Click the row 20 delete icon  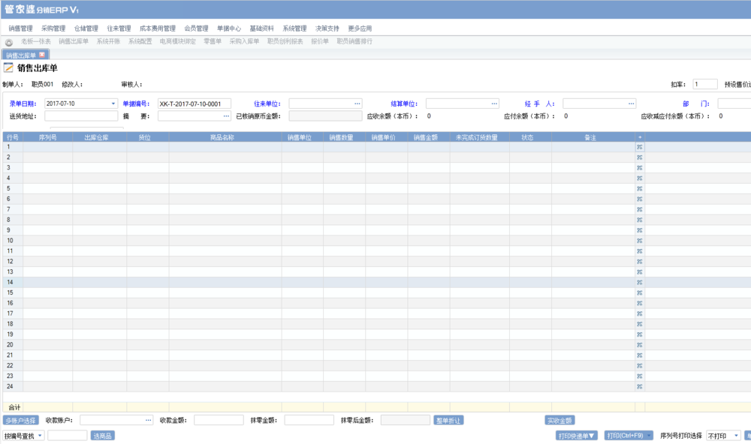pos(639,345)
